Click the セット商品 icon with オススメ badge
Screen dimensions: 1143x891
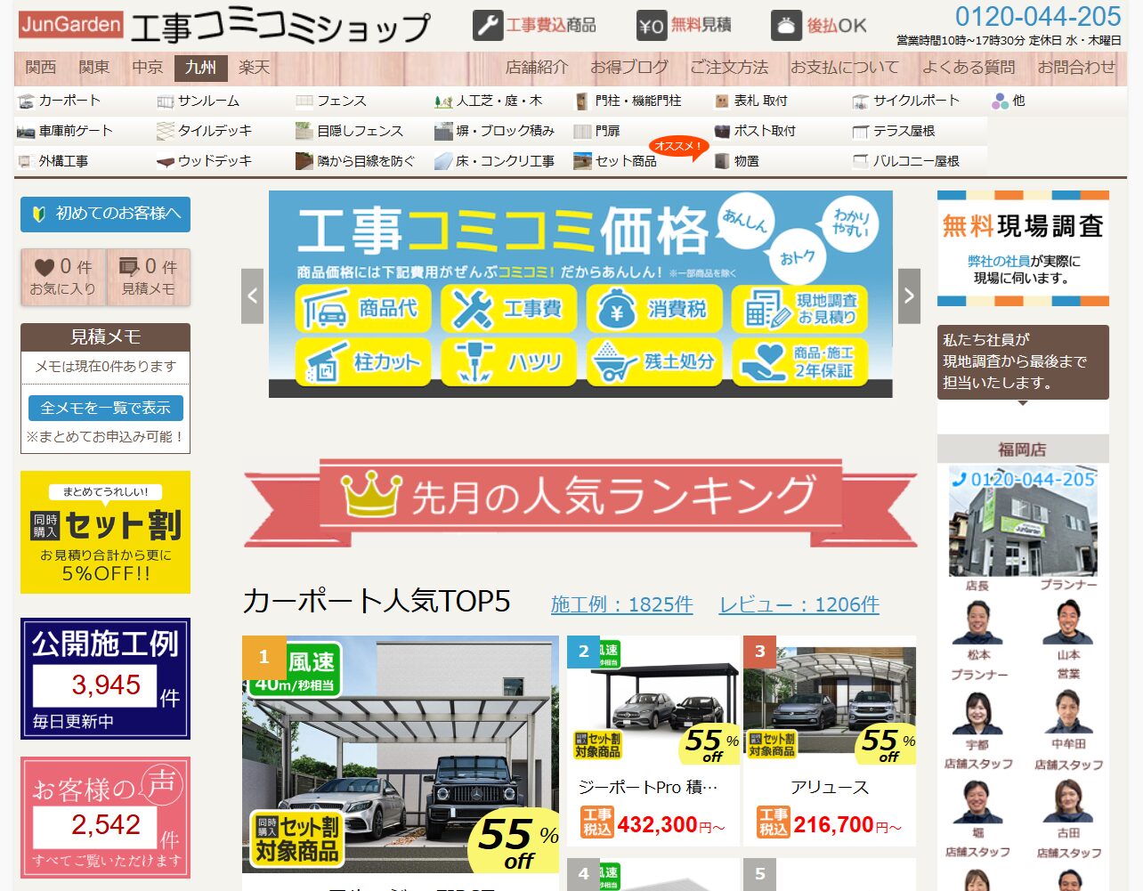coord(583,162)
